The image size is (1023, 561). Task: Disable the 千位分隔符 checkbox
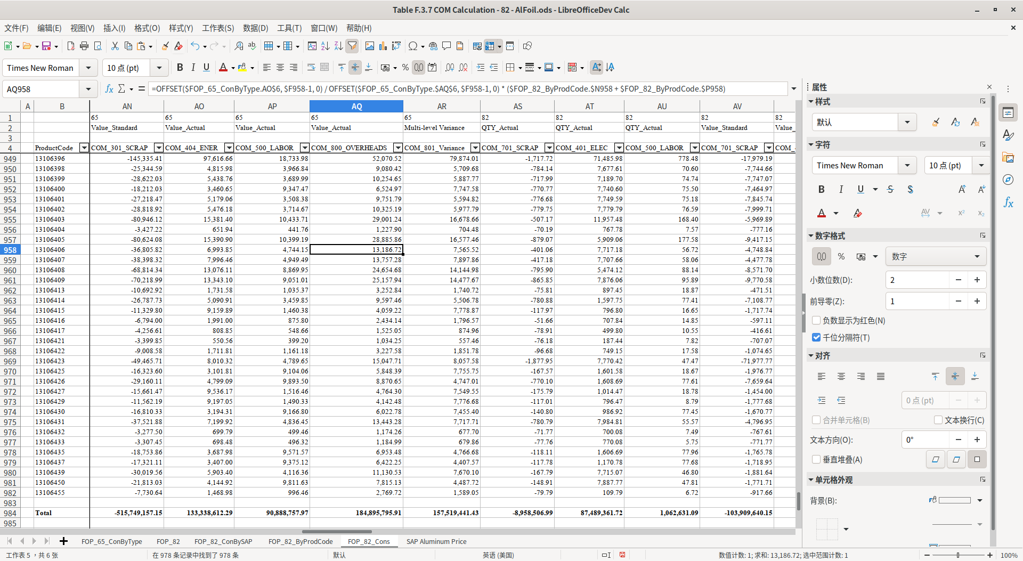(x=816, y=337)
